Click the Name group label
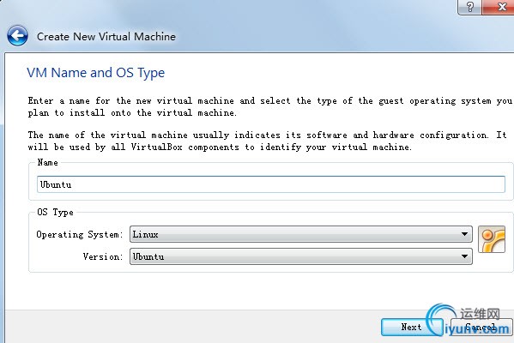Viewport: 514px width, 343px height. [x=47, y=162]
